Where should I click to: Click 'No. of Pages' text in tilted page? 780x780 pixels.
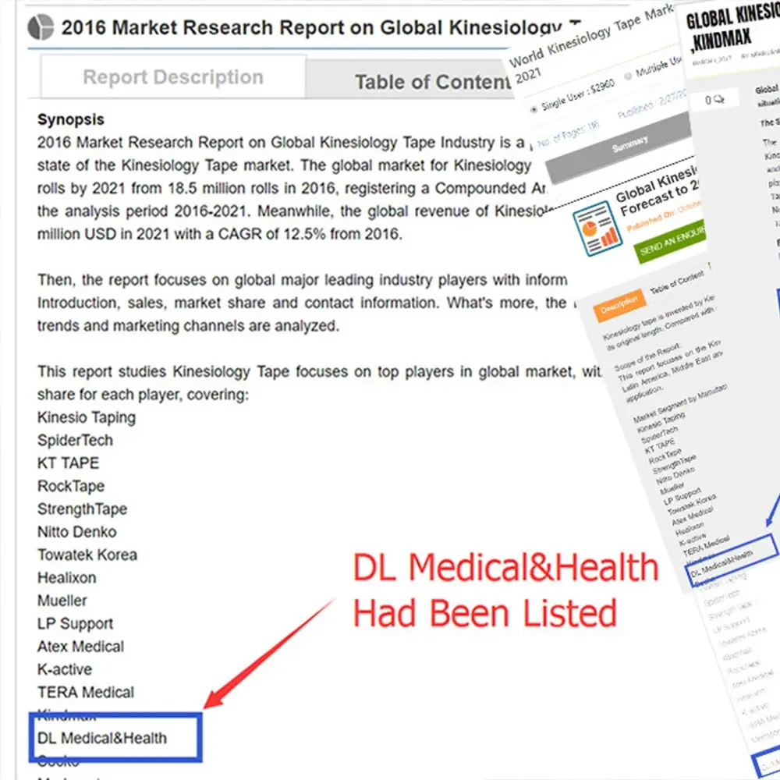pyautogui.click(x=568, y=135)
